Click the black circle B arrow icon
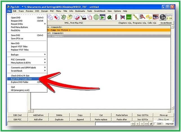 click(x=162, y=17)
